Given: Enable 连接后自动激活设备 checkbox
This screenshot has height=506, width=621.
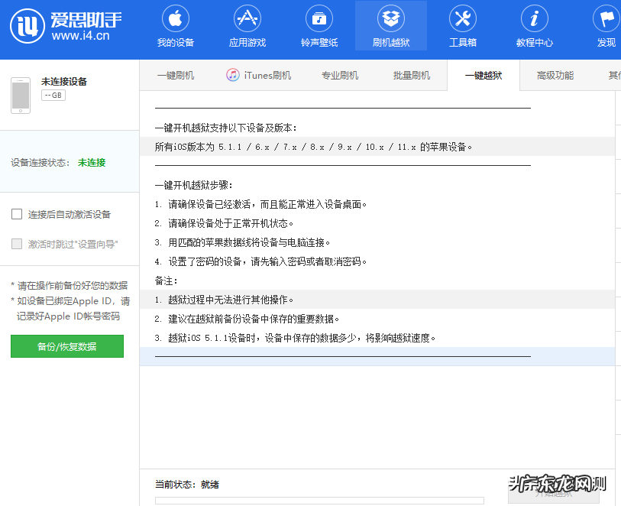Looking at the screenshot, I should [17, 214].
